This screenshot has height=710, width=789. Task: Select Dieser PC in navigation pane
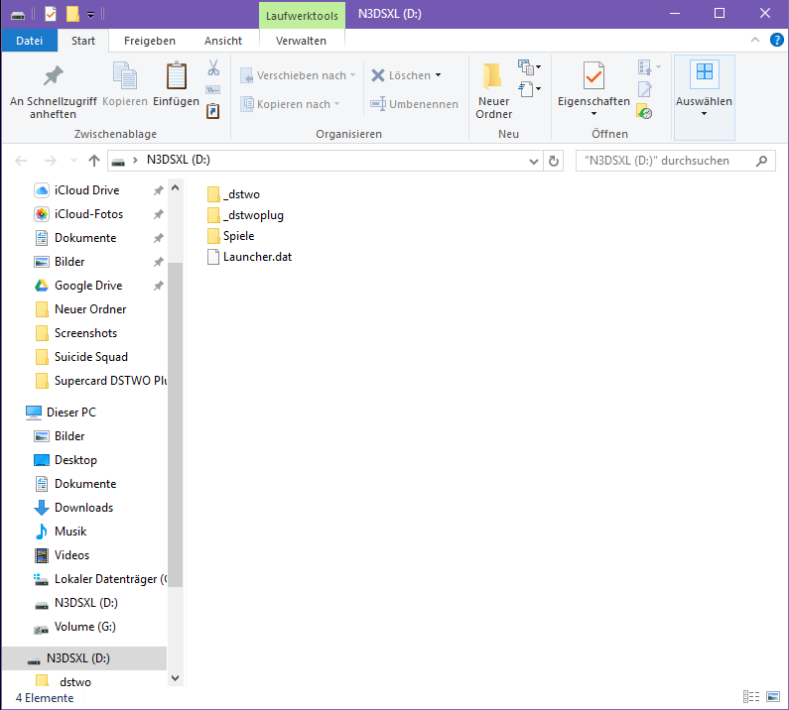pyautogui.click(x=70, y=413)
